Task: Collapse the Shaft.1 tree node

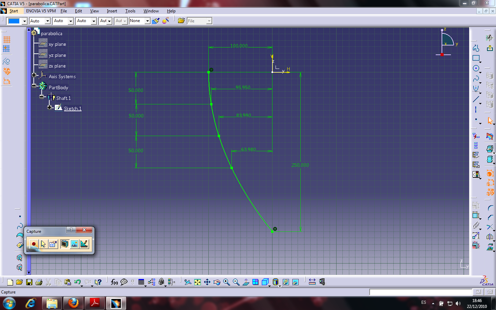Action: [42, 97]
